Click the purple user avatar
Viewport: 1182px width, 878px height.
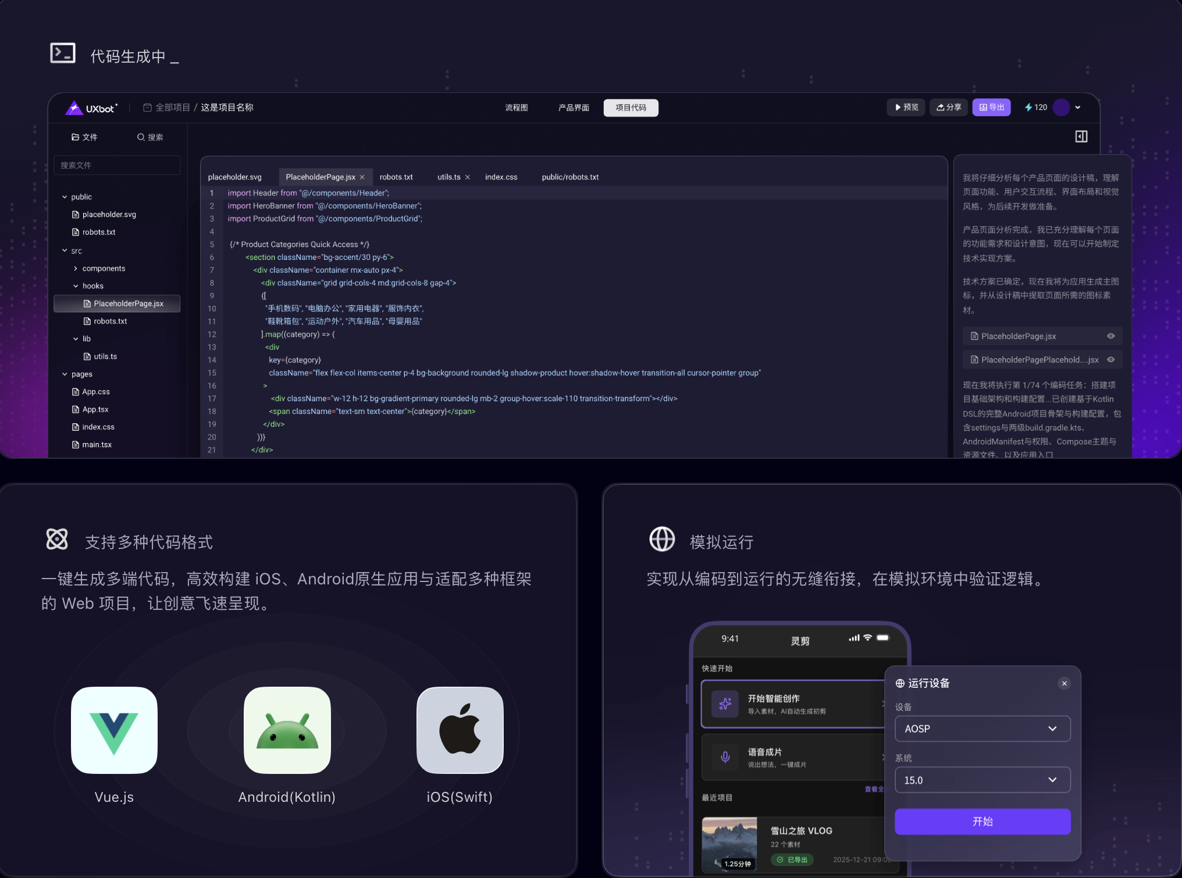click(1061, 108)
